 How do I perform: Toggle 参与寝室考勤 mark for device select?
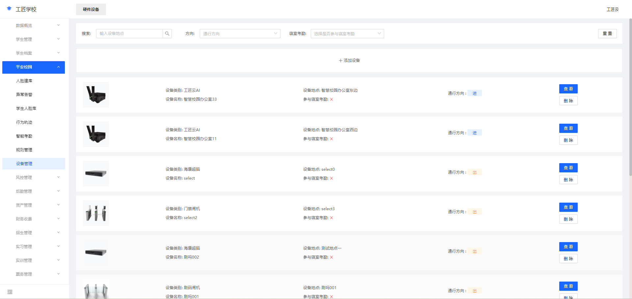pos(331,178)
